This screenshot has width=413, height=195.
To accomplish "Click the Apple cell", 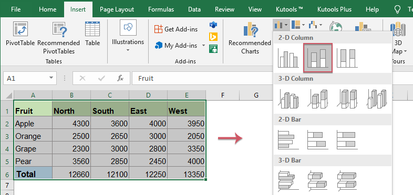I will [x=33, y=123].
